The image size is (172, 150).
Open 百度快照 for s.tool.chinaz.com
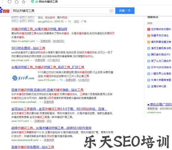click(x=49, y=102)
